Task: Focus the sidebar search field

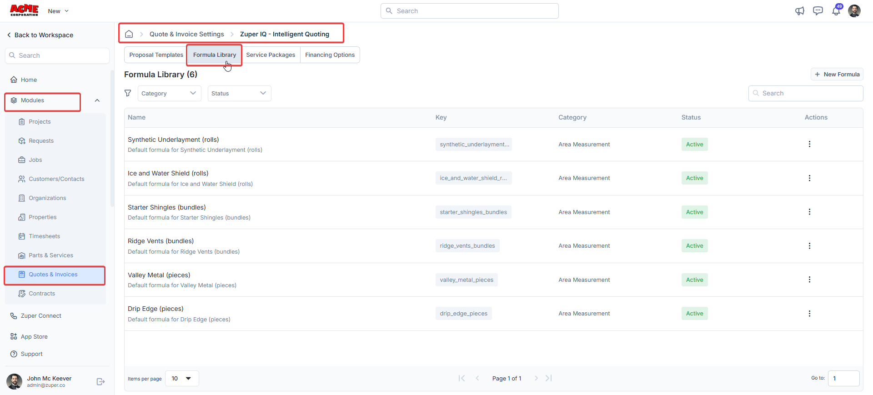Action: pyautogui.click(x=57, y=55)
